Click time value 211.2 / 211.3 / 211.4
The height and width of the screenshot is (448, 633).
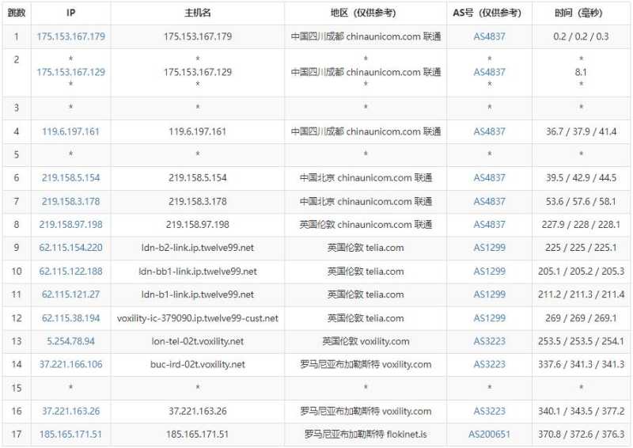(x=581, y=294)
